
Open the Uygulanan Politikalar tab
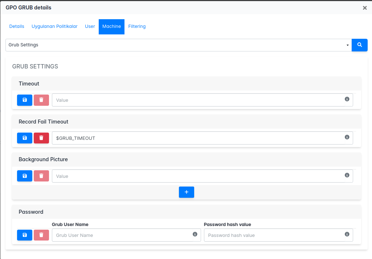[x=54, y=26]
